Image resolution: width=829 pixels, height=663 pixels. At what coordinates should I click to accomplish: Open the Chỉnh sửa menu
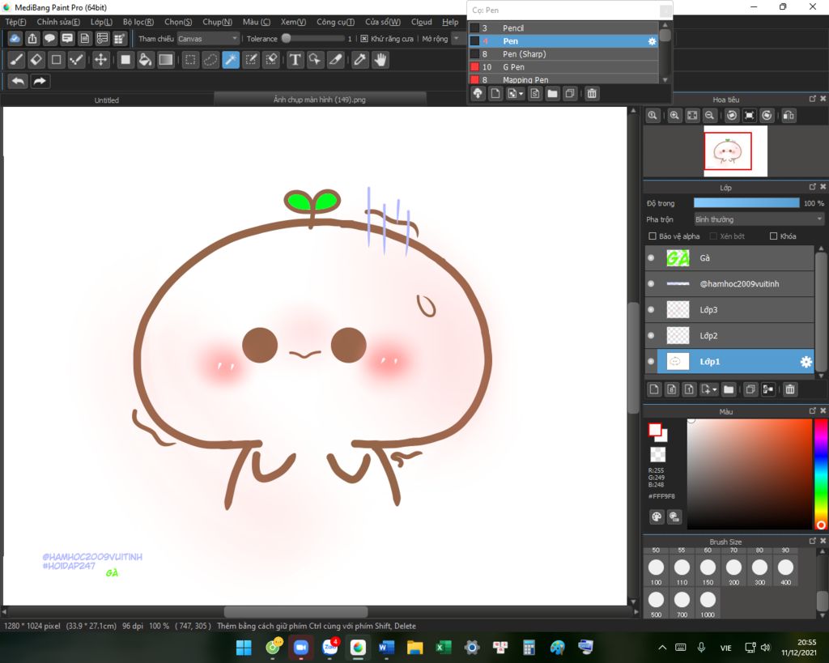tap(58, 22)
